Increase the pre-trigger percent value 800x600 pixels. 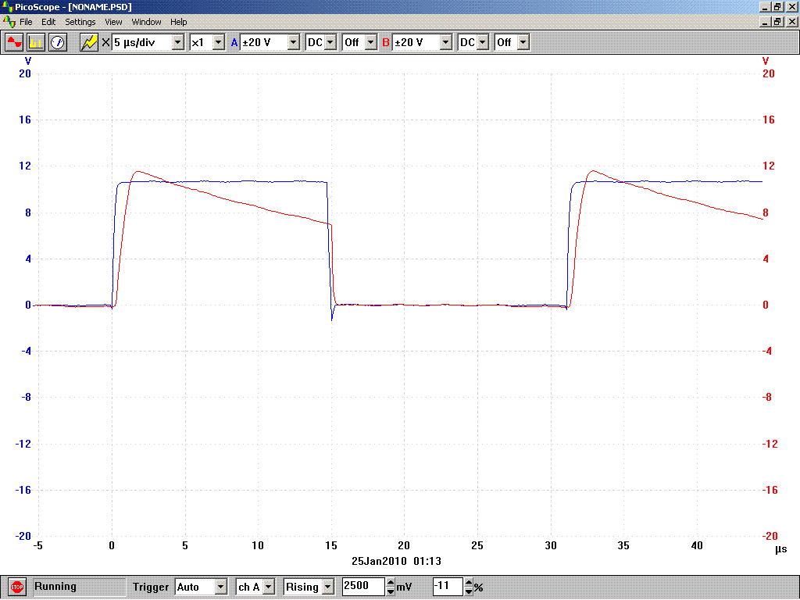pos(469,583)
